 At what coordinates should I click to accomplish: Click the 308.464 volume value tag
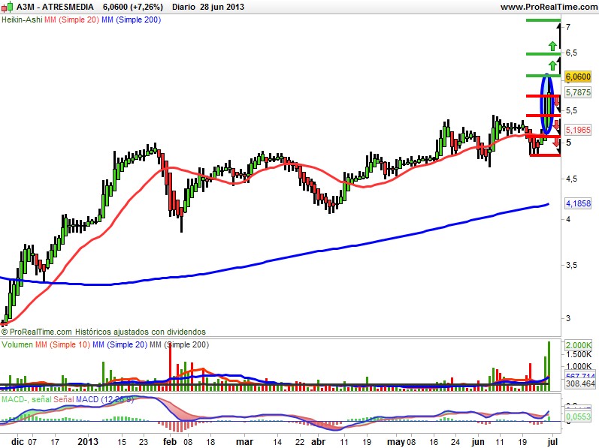(580, 383)
